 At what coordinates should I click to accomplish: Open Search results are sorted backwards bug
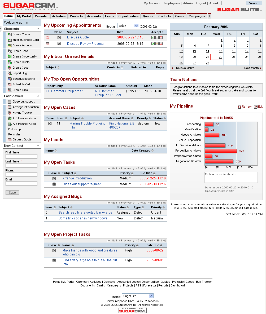click(85, 213)
